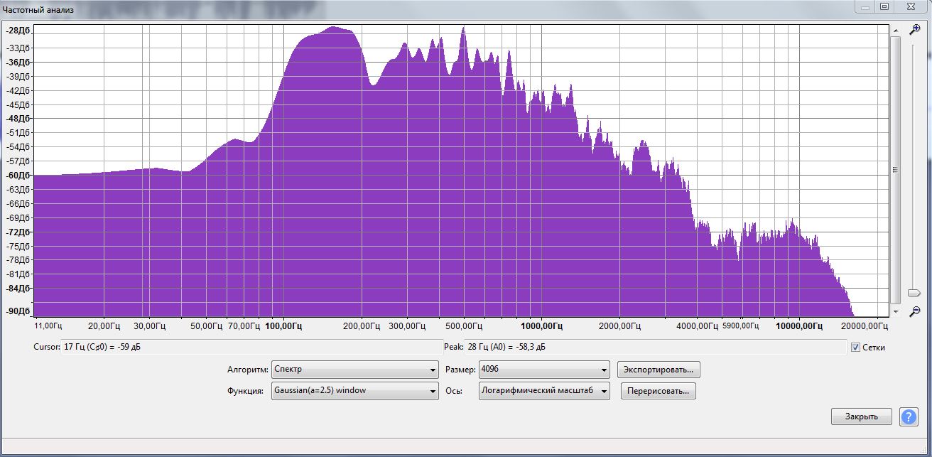The image size is (932, 457).
Task: Toggle the Сетки grid checkbox
Action: 856,348
